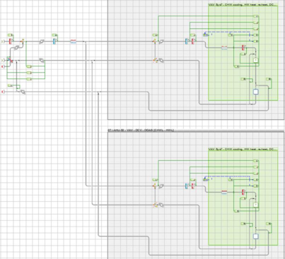Click the lower 'VAV Sys7 - CHW cooling' title label

pos(243,149)
